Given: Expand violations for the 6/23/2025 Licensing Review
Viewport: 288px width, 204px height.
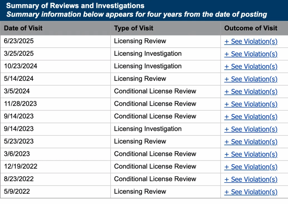Looking at the screenshot, I should 251,41.
